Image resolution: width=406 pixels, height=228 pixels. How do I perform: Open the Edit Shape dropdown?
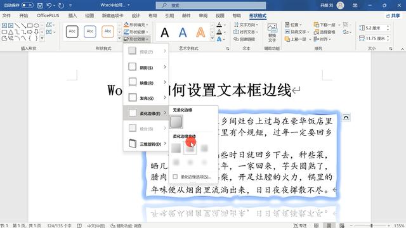pos(50,25)
